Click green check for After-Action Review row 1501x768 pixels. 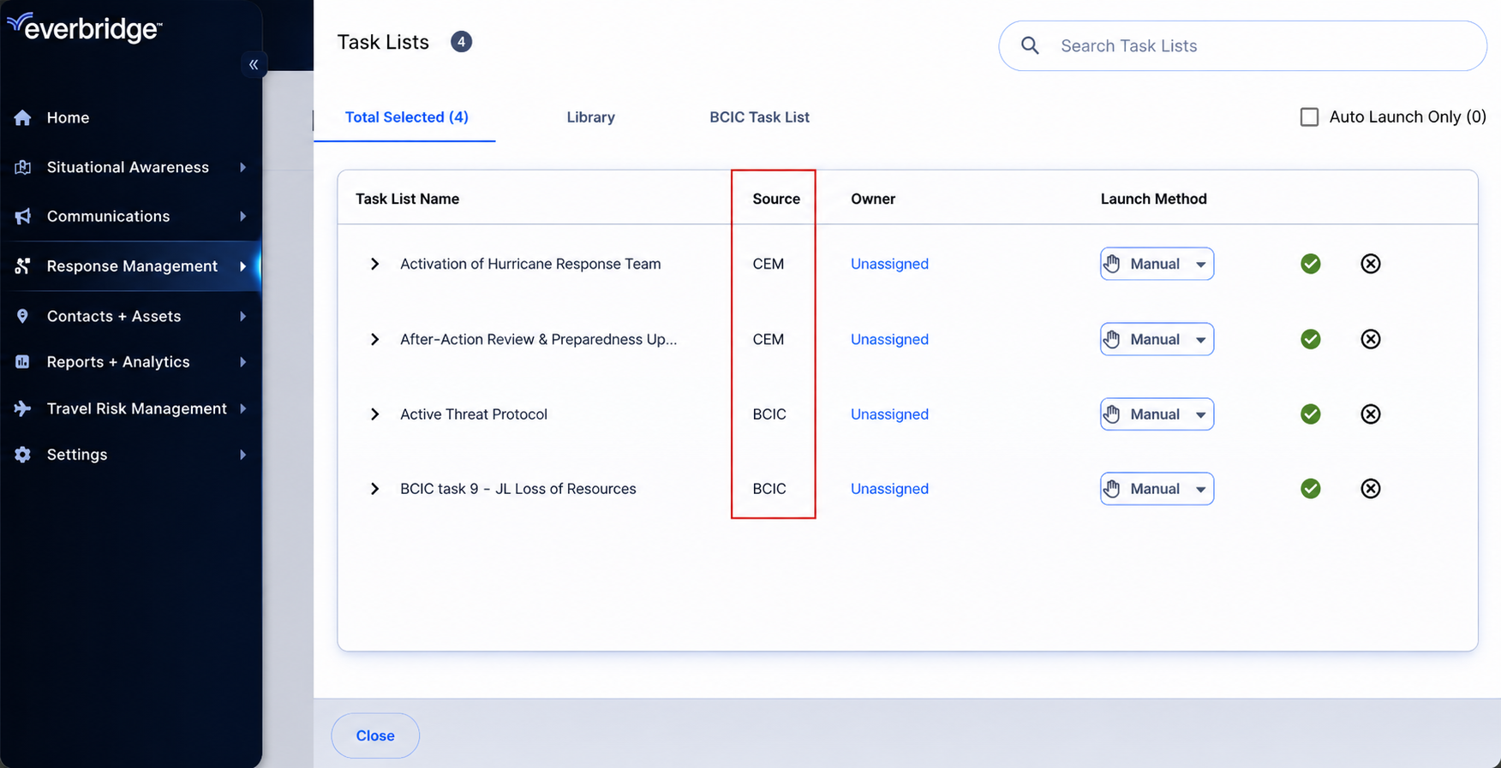pos(1310,339)
